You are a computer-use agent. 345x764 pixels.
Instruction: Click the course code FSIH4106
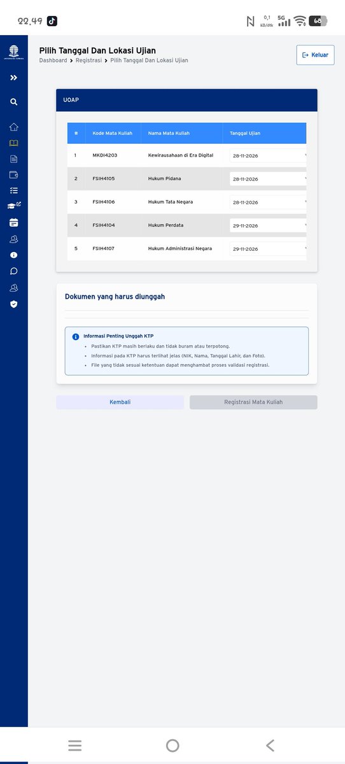tap(104, 202)
